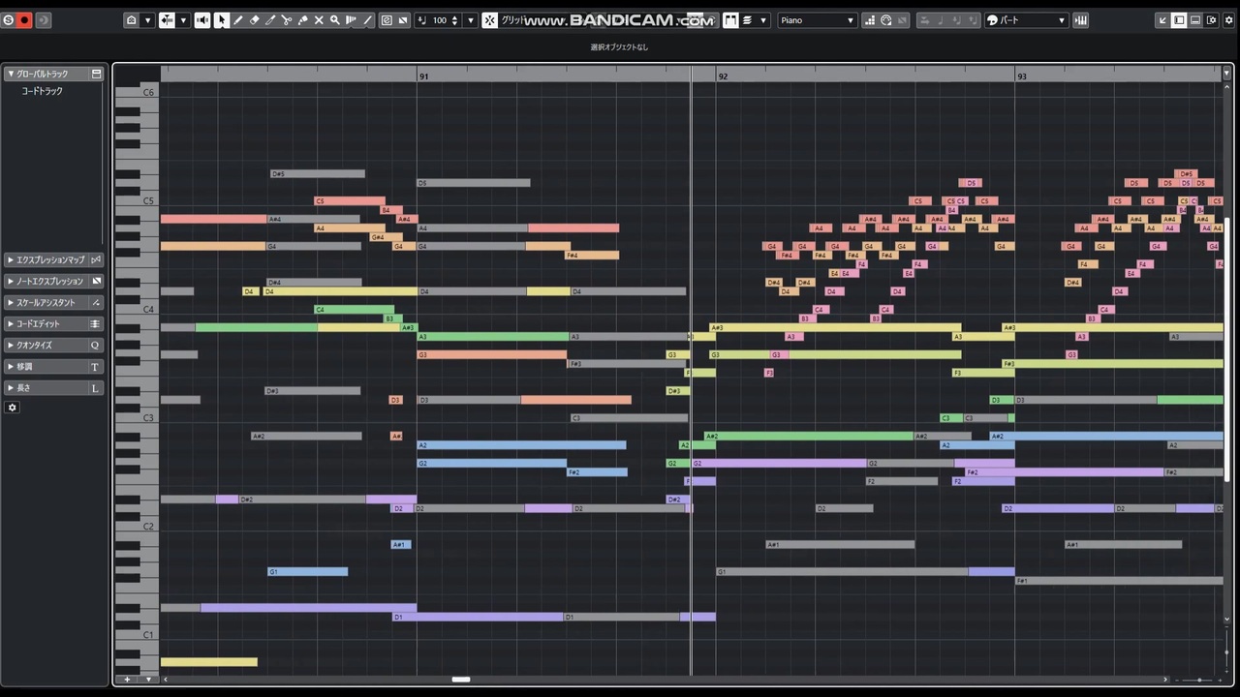
Task: Toggle Acoustic Feedback speaker button
Action: click(x=201, y=20)
